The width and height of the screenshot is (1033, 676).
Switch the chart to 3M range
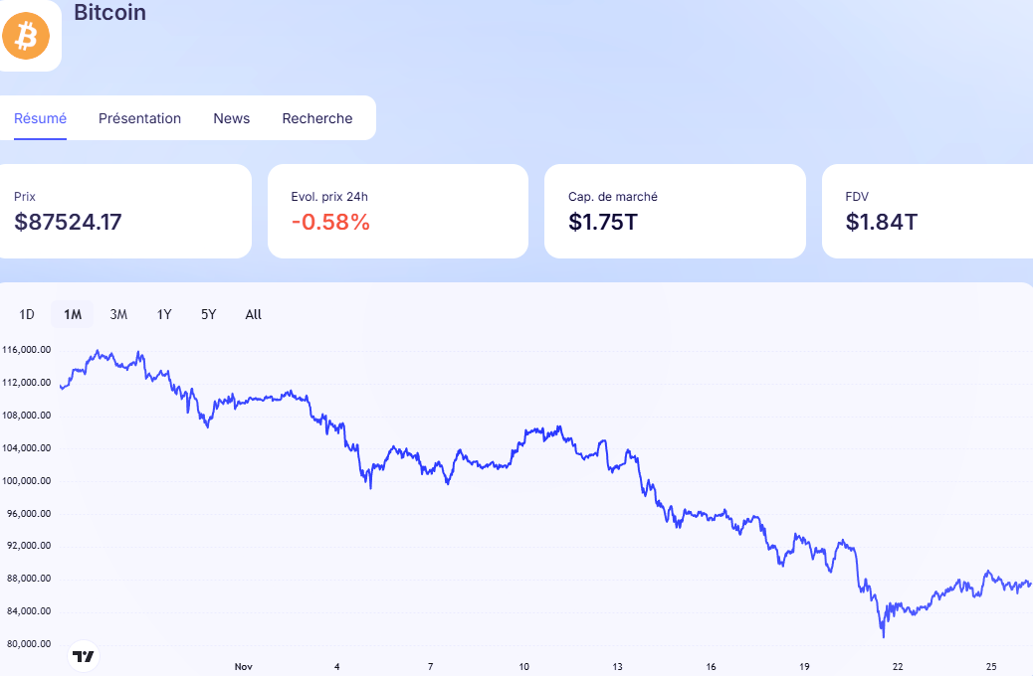click(118, 314)
